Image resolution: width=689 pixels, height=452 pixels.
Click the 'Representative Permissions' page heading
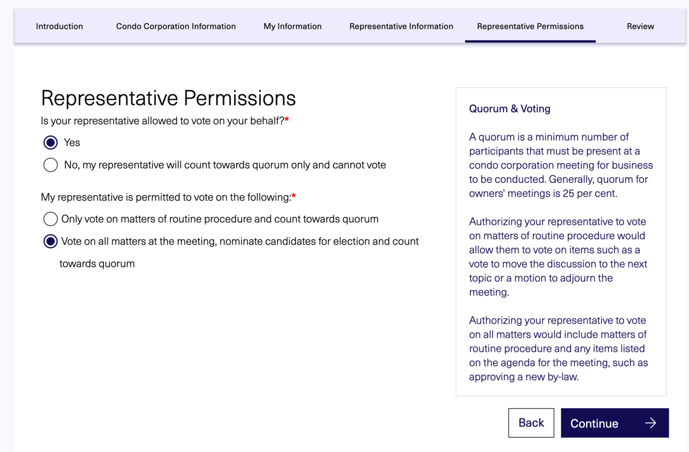[168, 98]
